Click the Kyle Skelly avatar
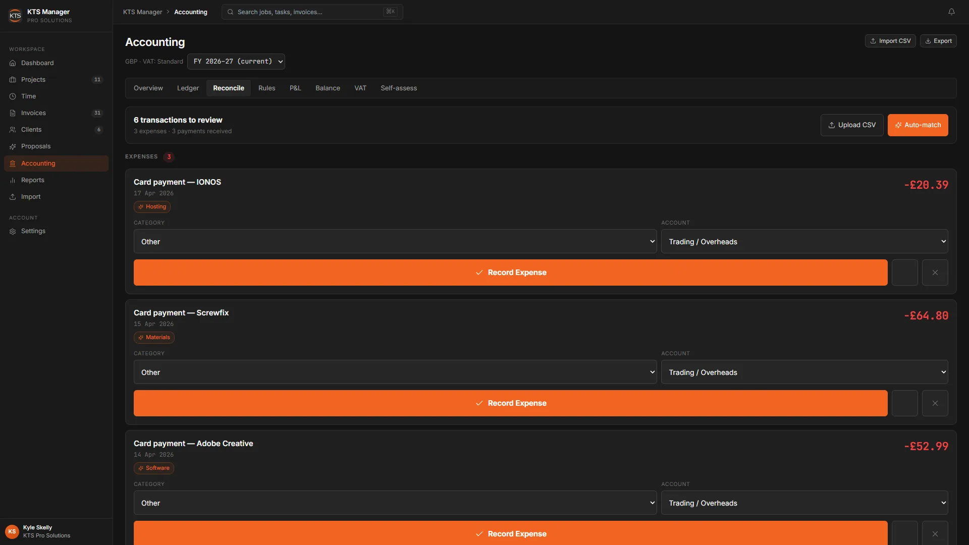This screenshot has width=969, height=545. click(12, 531)
